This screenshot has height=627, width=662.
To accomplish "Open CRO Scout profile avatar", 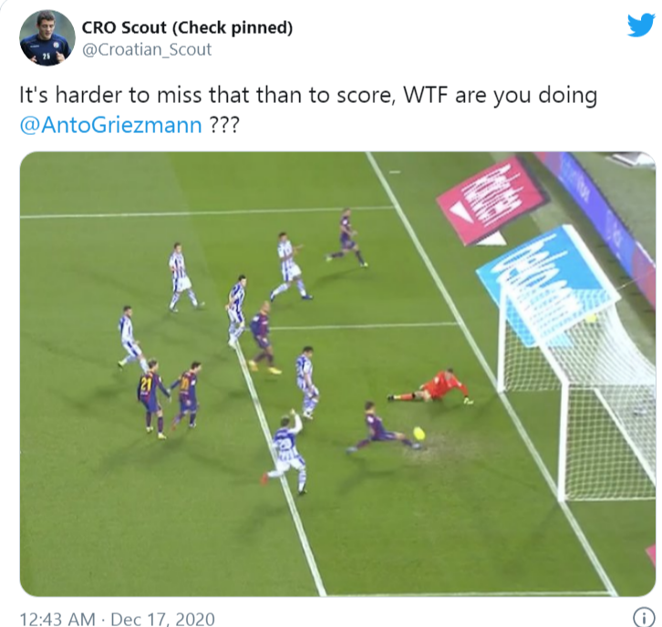I will [47, 38].
